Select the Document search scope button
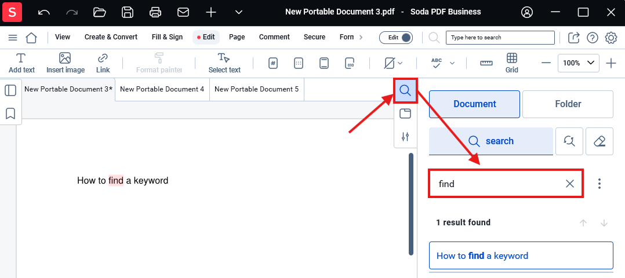Screen dimensions: 625x278 point(474,104)
